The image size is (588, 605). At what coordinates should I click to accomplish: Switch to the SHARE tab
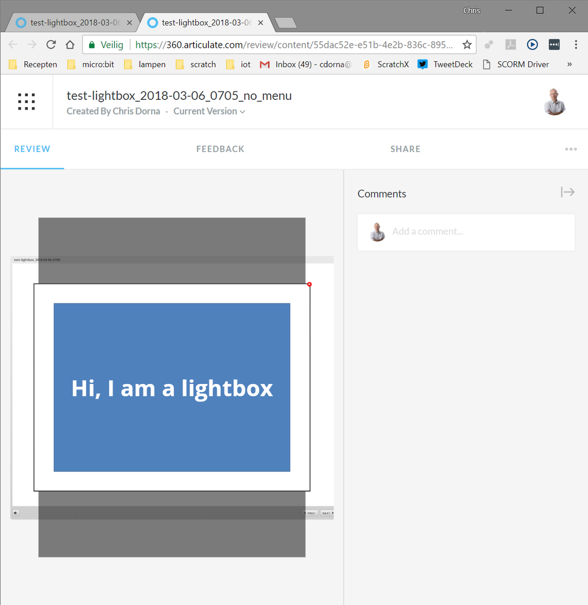[x=405, y=149]
